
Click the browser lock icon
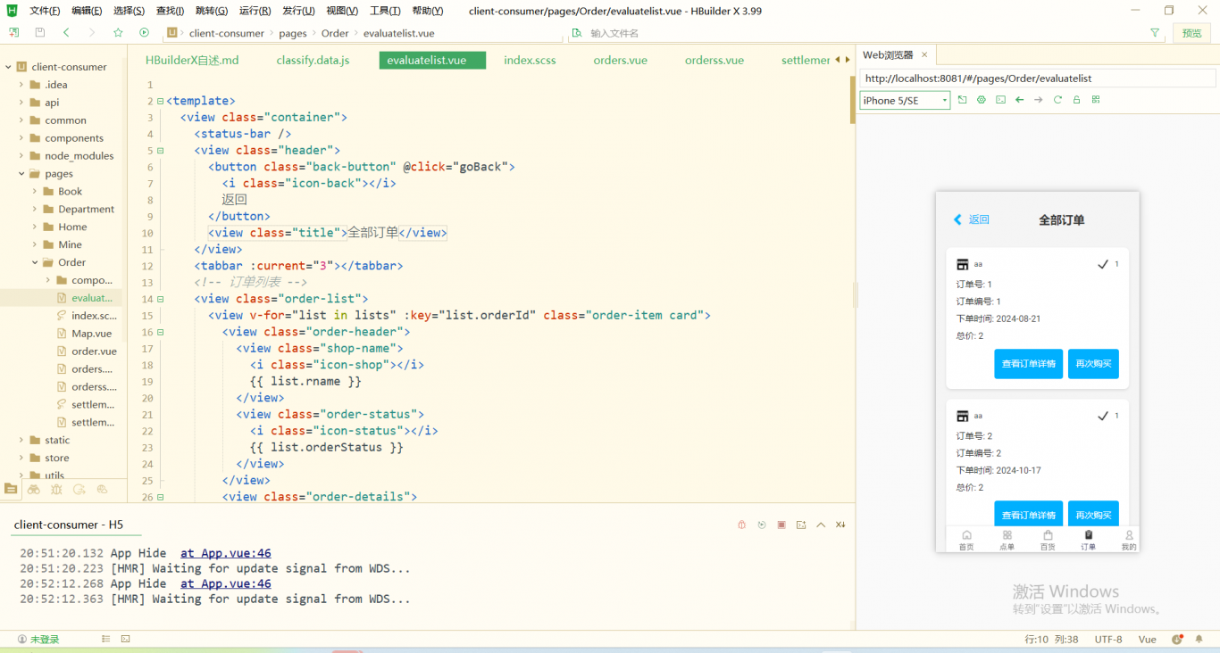pos(1077,100)
